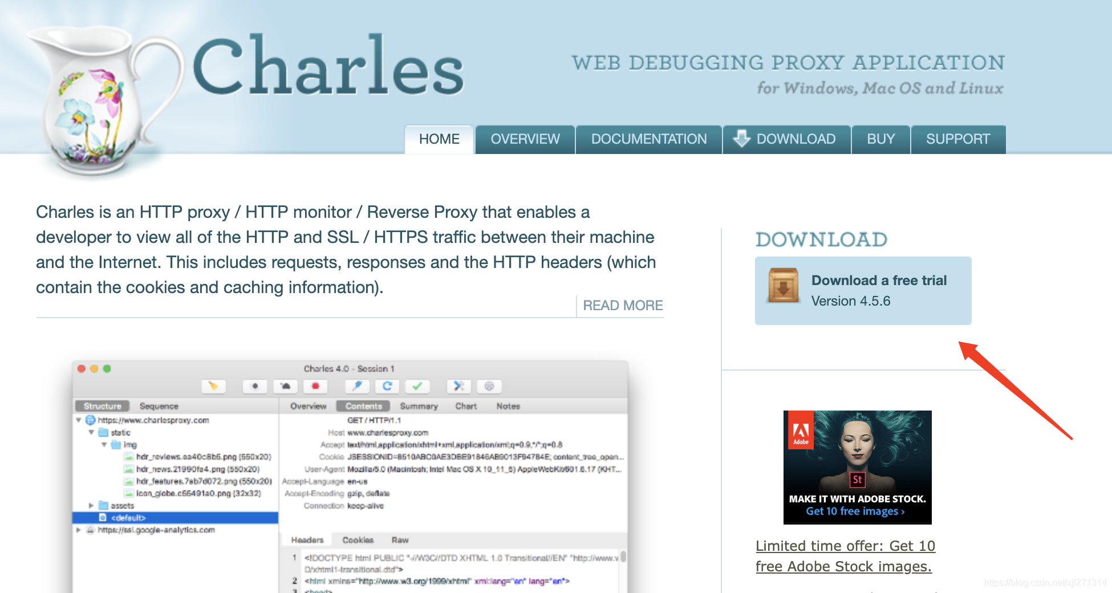The height and width of the screenshot is (593, 1112).
Task: Open the Limited time offer Adobe Stock link
Action: [845, 556]
